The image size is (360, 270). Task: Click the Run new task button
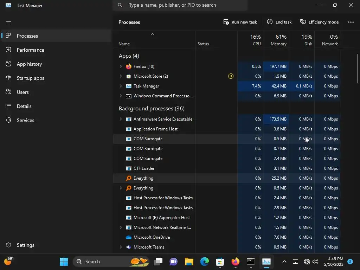pyautogui.click(x=240, y=22)
